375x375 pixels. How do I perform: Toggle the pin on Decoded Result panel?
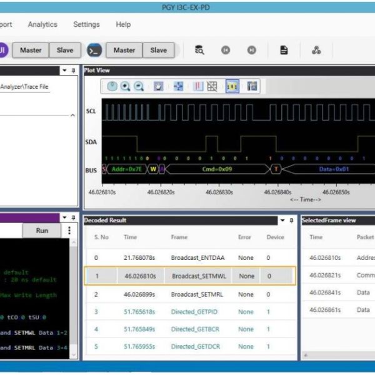291,220
